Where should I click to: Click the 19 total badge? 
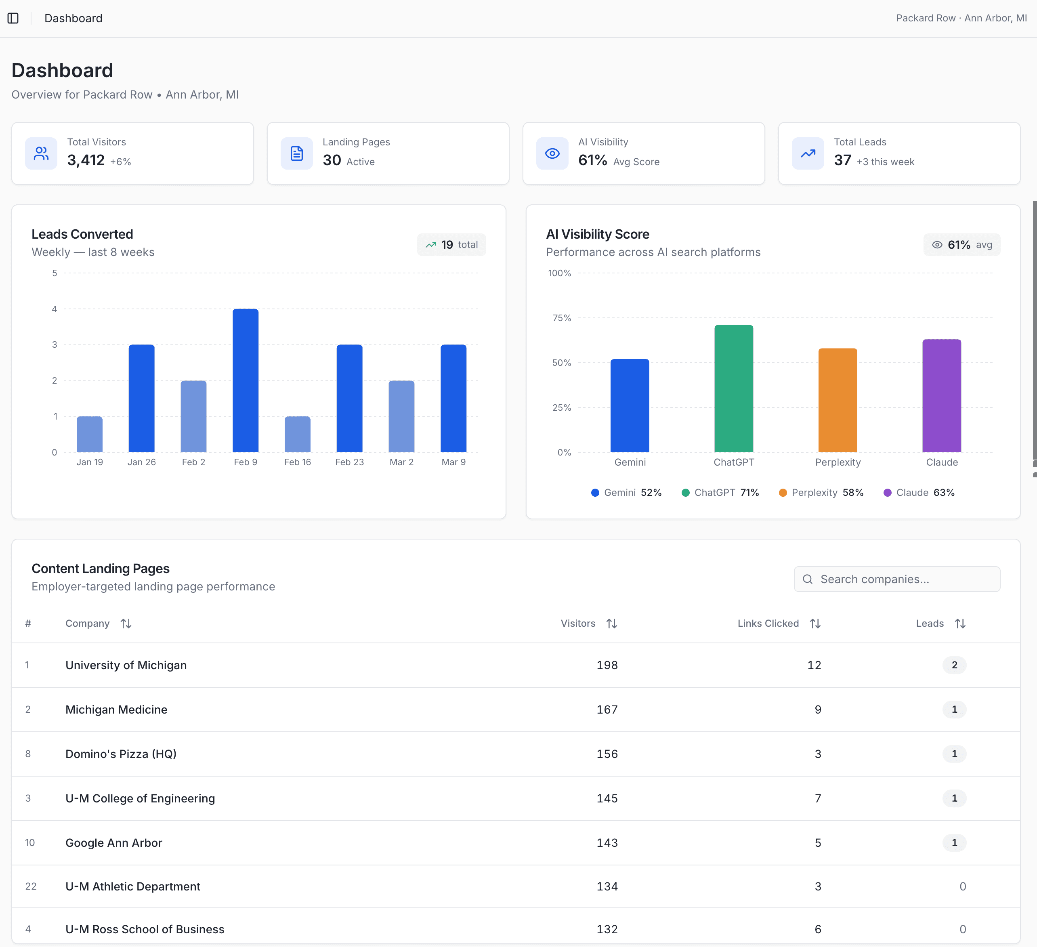click(451, 245)
